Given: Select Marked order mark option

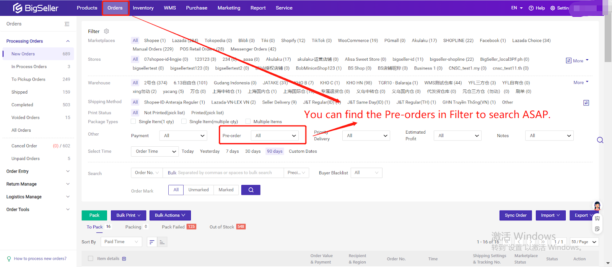Looking at the screenshot, I should coord(226,190).
